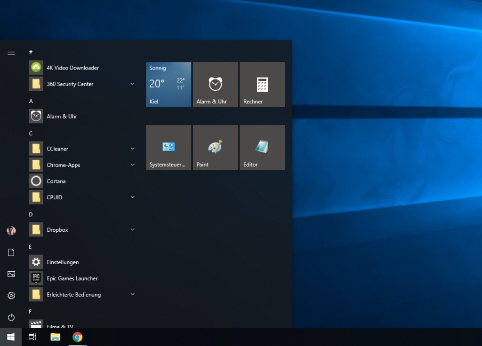The width and height of the screenshot is (482, 346).
Task: Launch Cortana from the app list
Action: [56, 181]
